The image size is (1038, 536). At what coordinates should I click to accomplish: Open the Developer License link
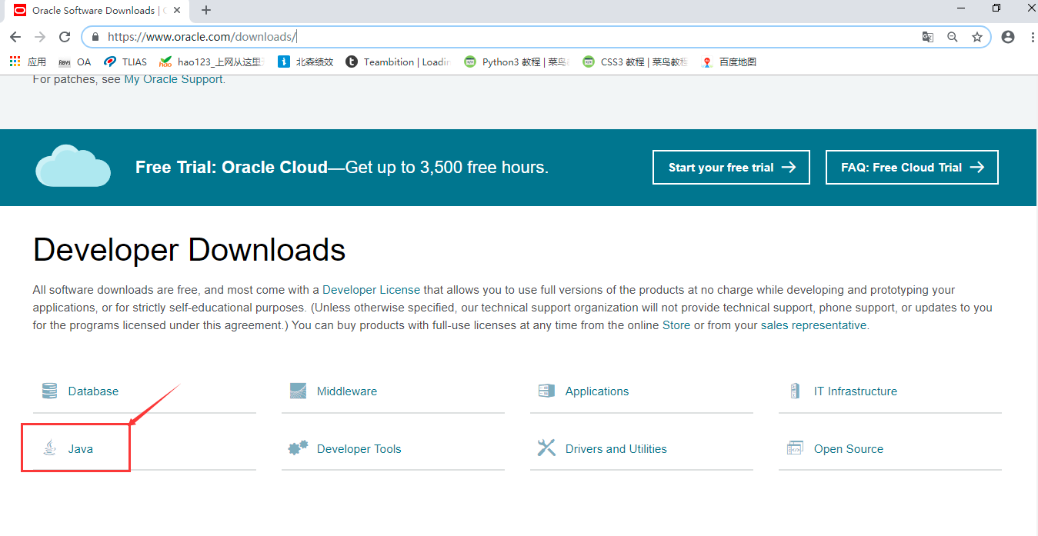tap(371, 290)
